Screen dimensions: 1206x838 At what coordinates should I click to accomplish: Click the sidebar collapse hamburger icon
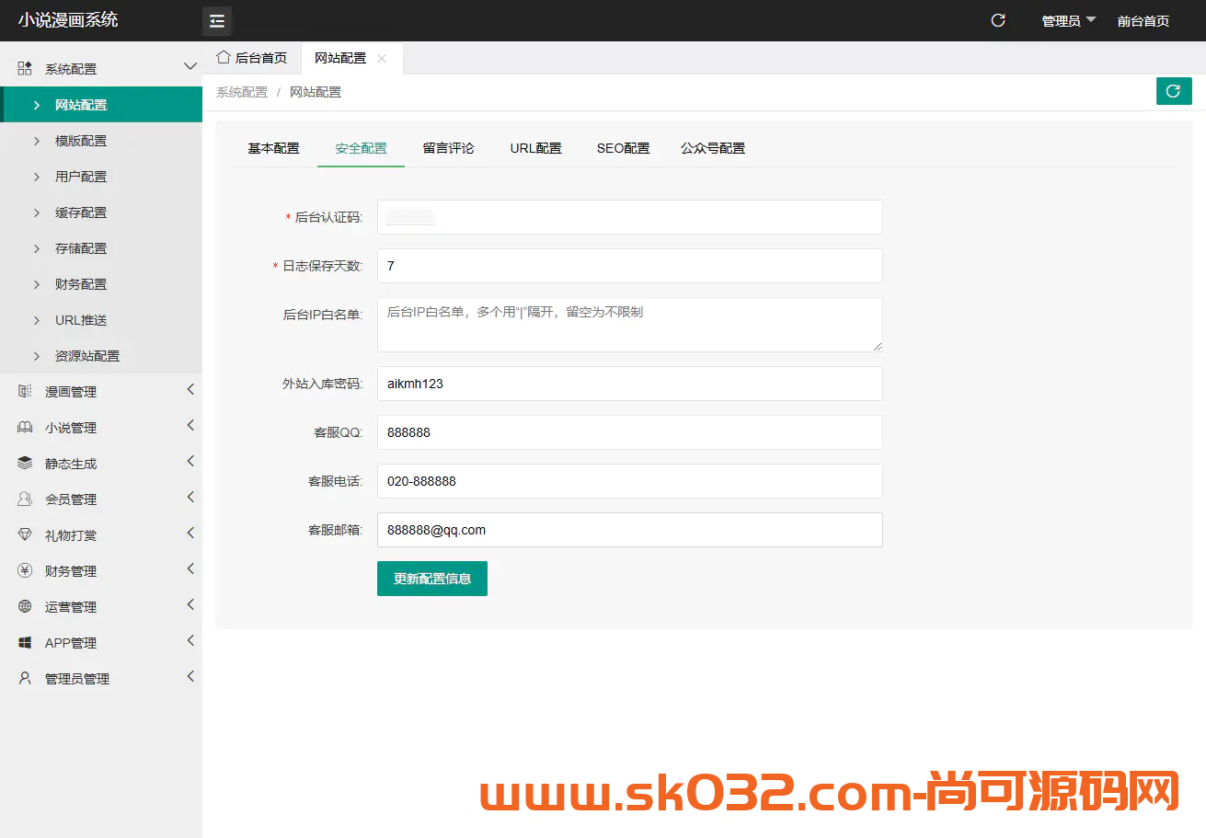(x=217, y=21)
